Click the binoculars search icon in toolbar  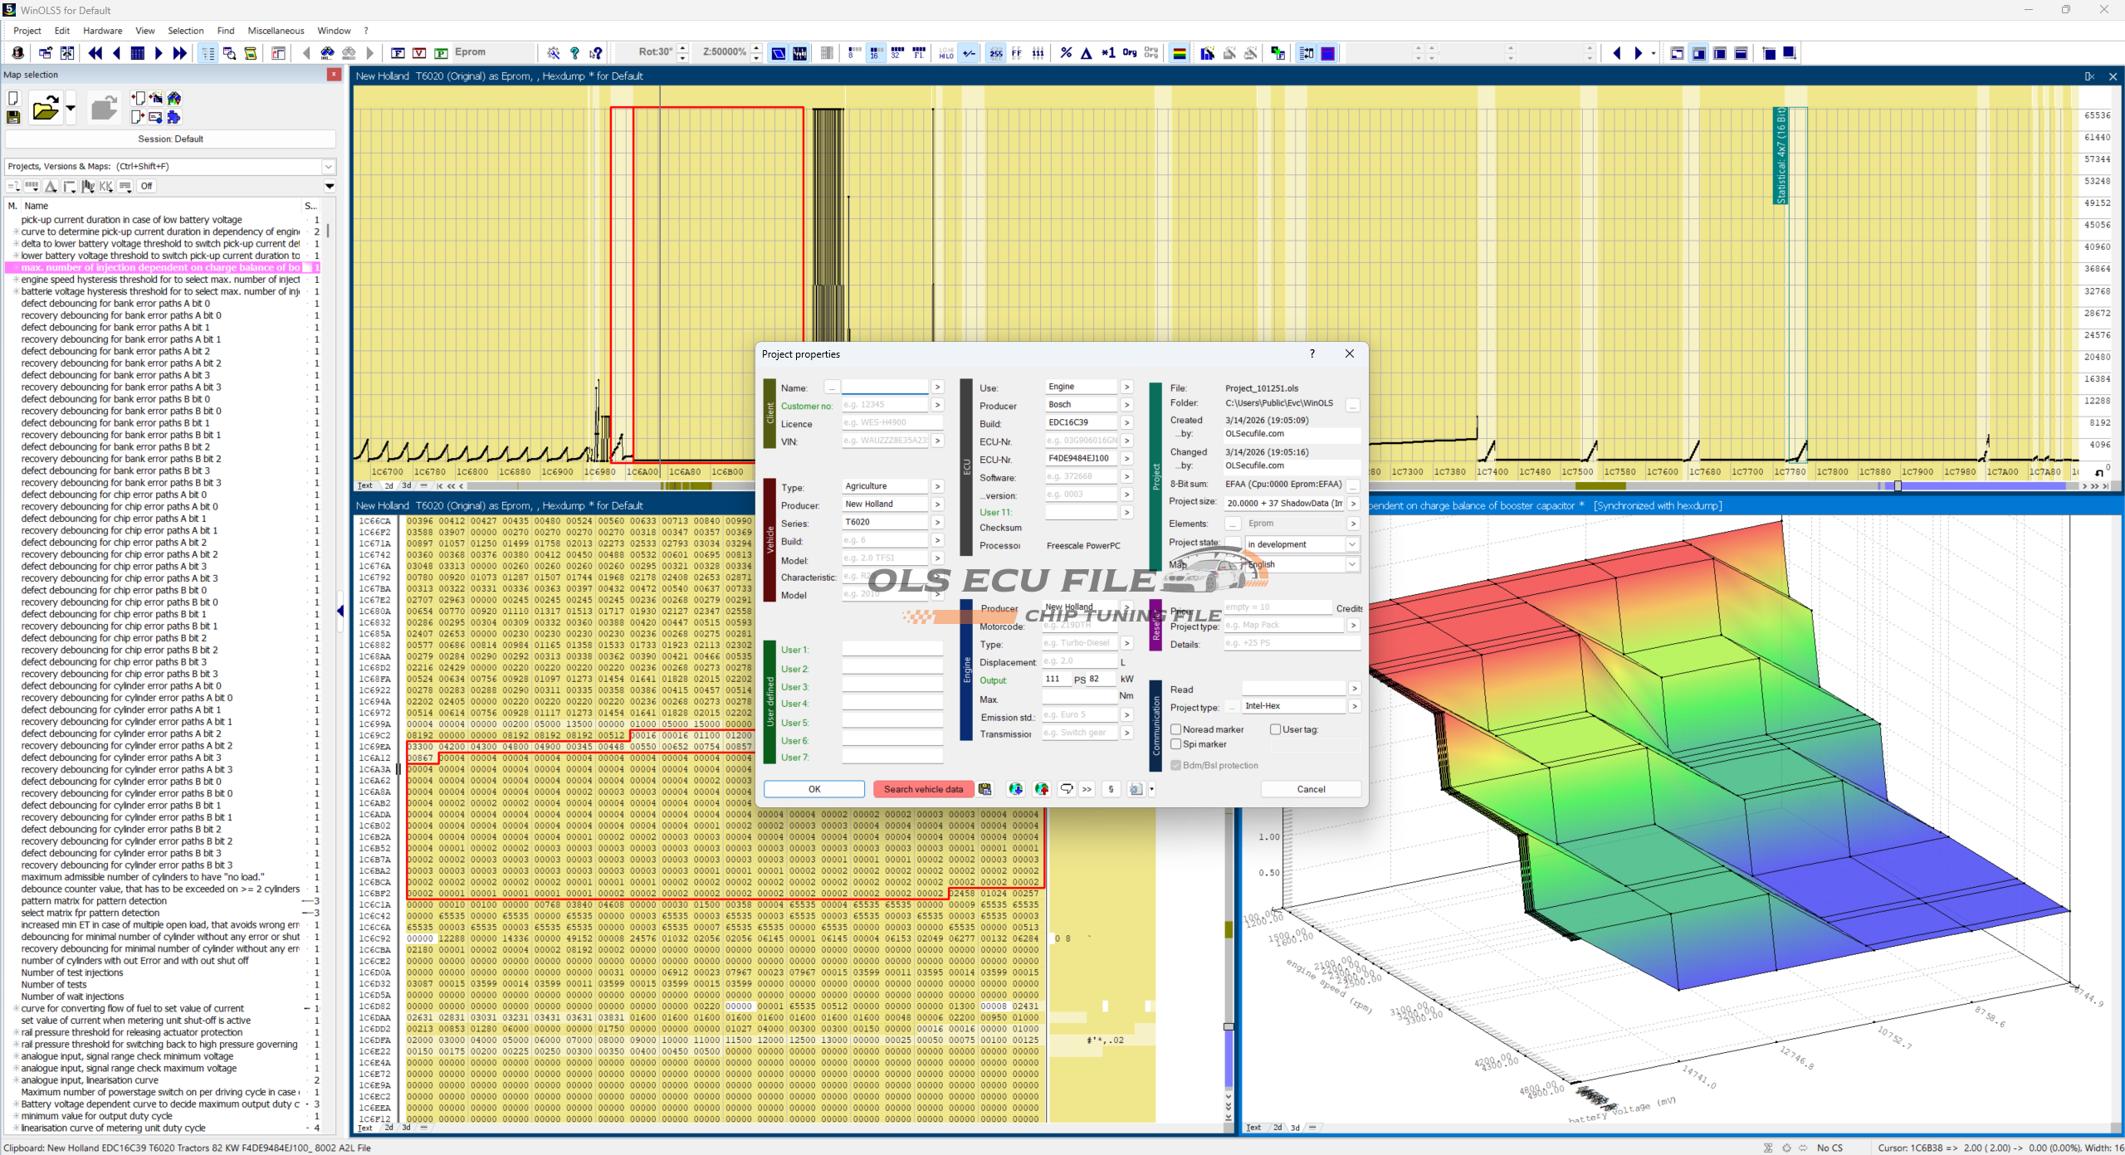(x=328, y=53)
